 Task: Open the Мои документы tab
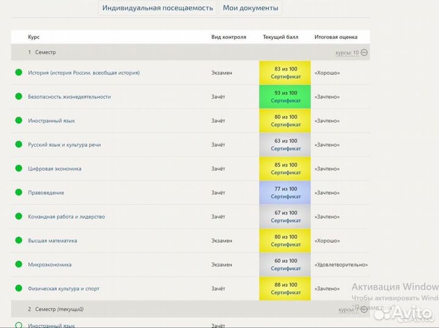point(251,8)
